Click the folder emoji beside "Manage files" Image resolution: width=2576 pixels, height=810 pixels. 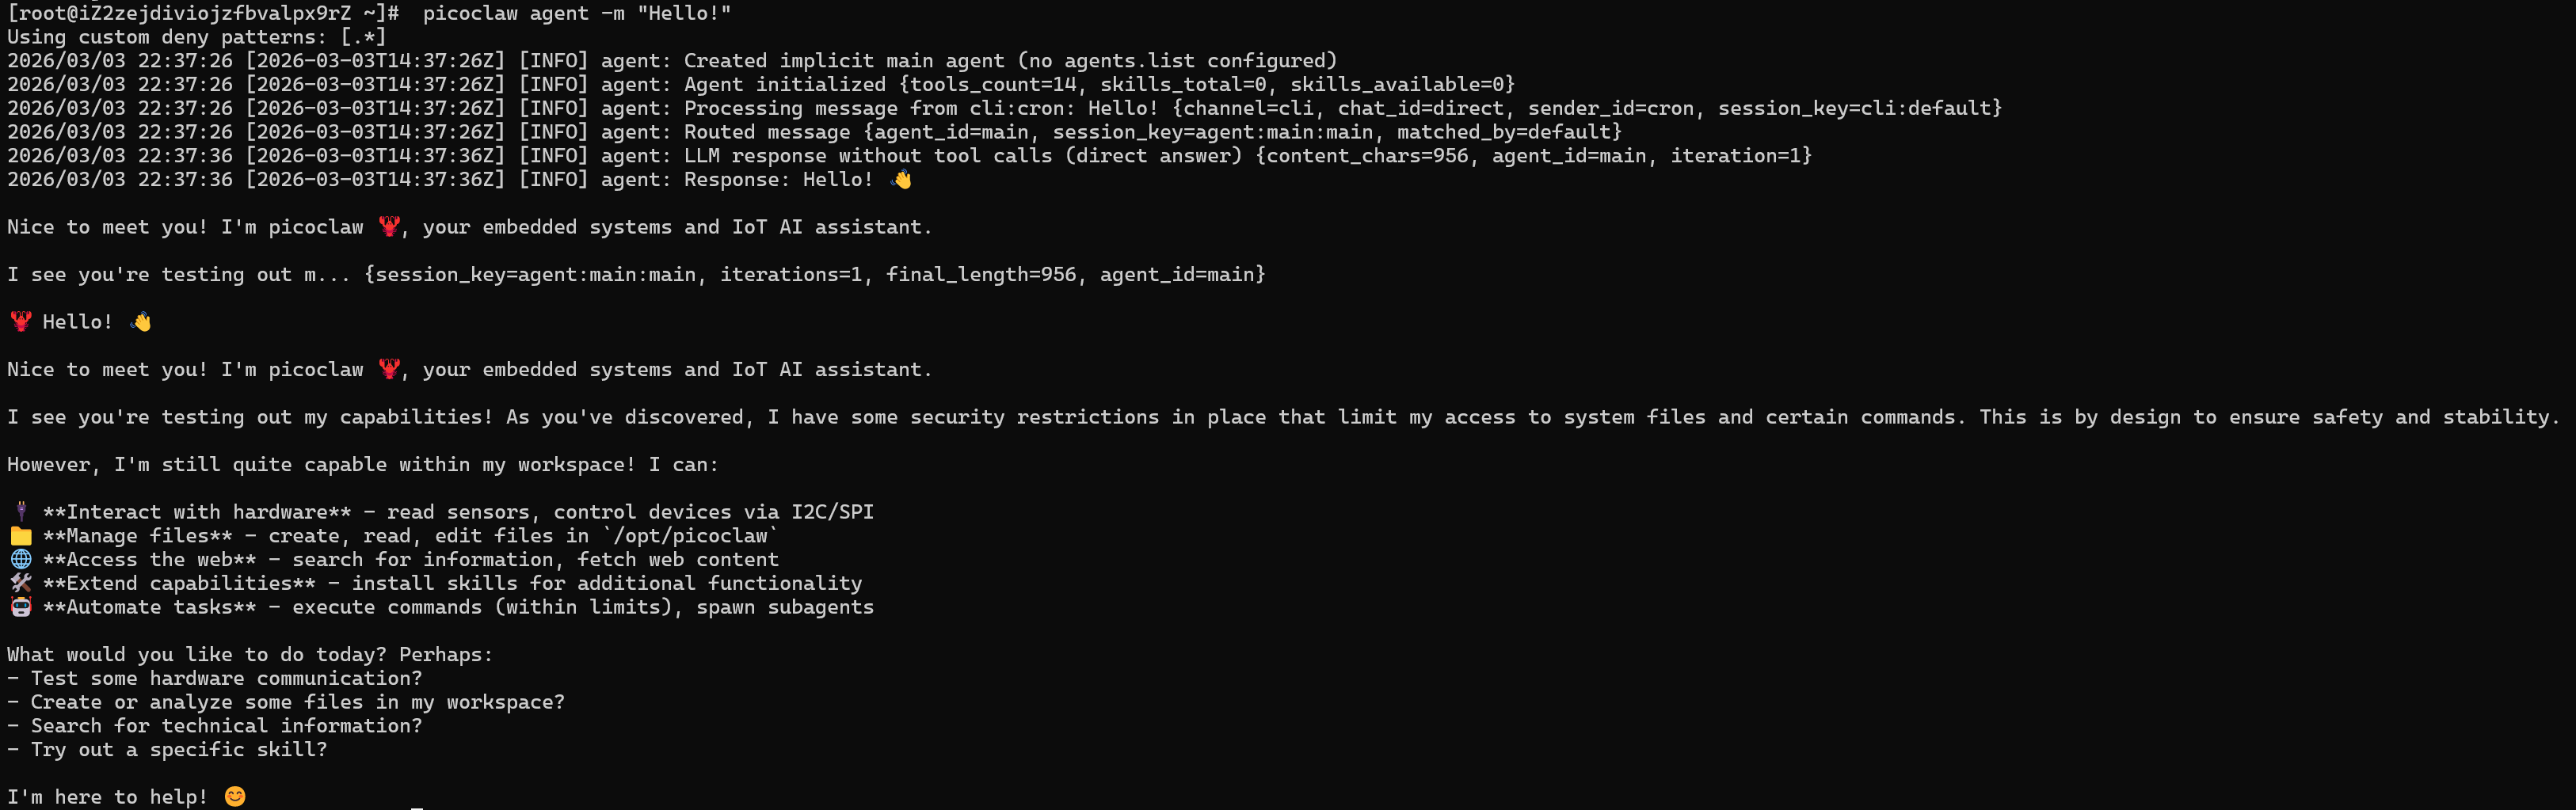pos(20,536)
